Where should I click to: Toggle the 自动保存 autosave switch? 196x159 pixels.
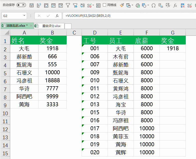click(21, 5)
